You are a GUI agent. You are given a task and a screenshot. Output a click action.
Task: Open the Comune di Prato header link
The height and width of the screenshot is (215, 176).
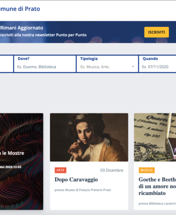20,9
